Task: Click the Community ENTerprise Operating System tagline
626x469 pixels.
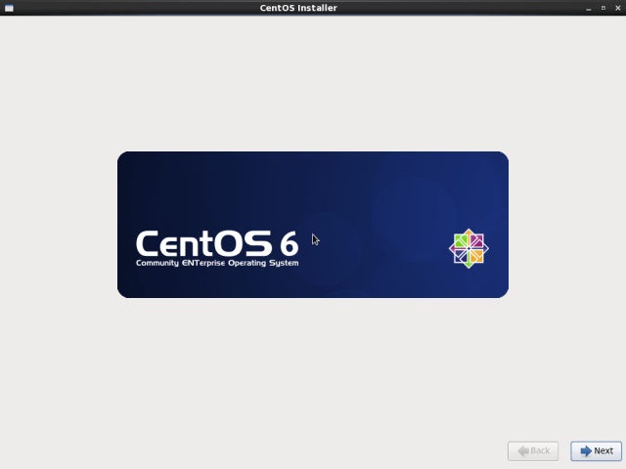Action: [217, 264]
